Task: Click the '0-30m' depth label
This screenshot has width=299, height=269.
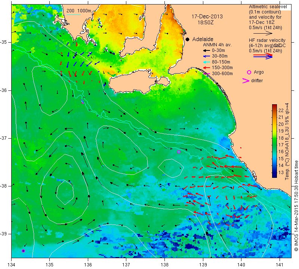Action: click(218, 50)
